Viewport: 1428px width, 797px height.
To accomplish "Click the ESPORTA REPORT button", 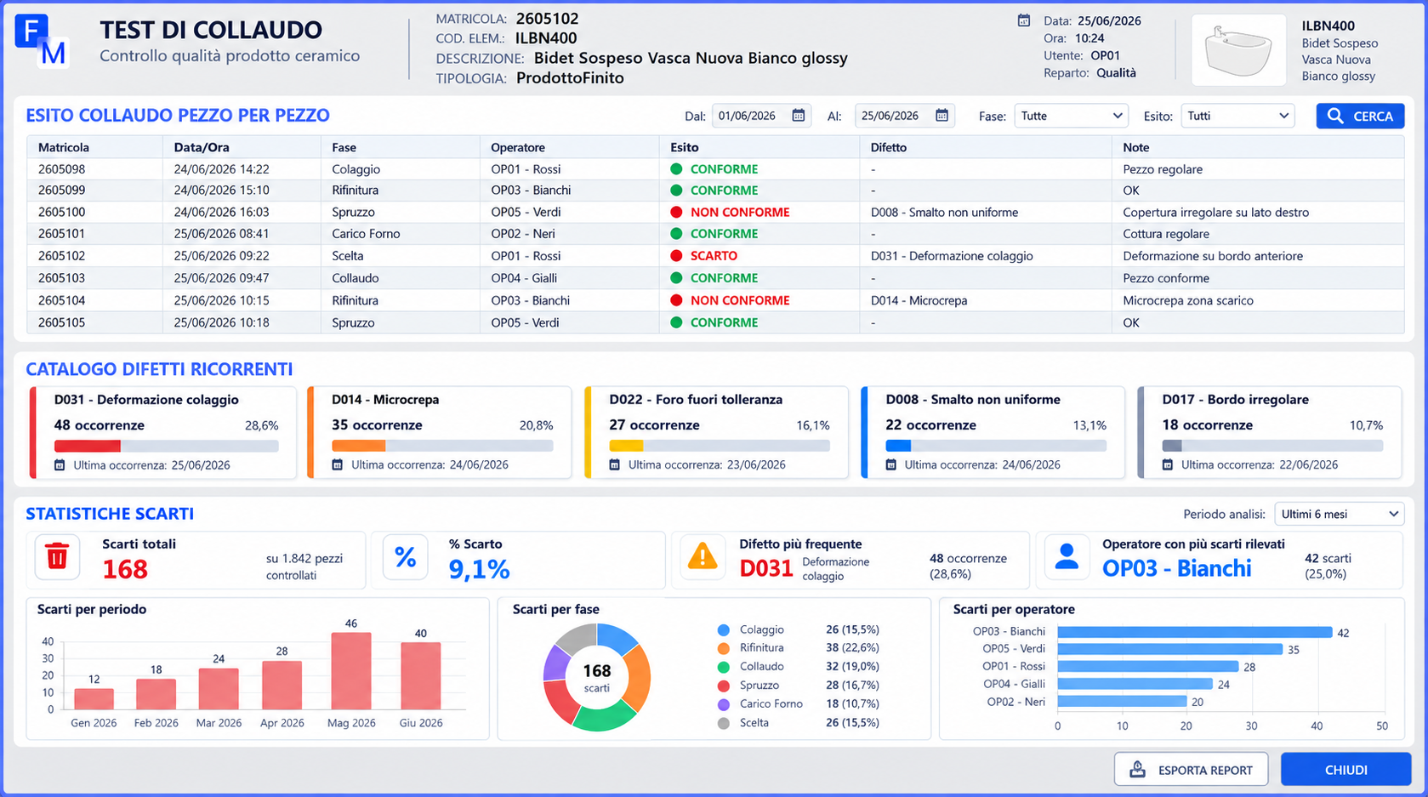I will pos(1191,770).
